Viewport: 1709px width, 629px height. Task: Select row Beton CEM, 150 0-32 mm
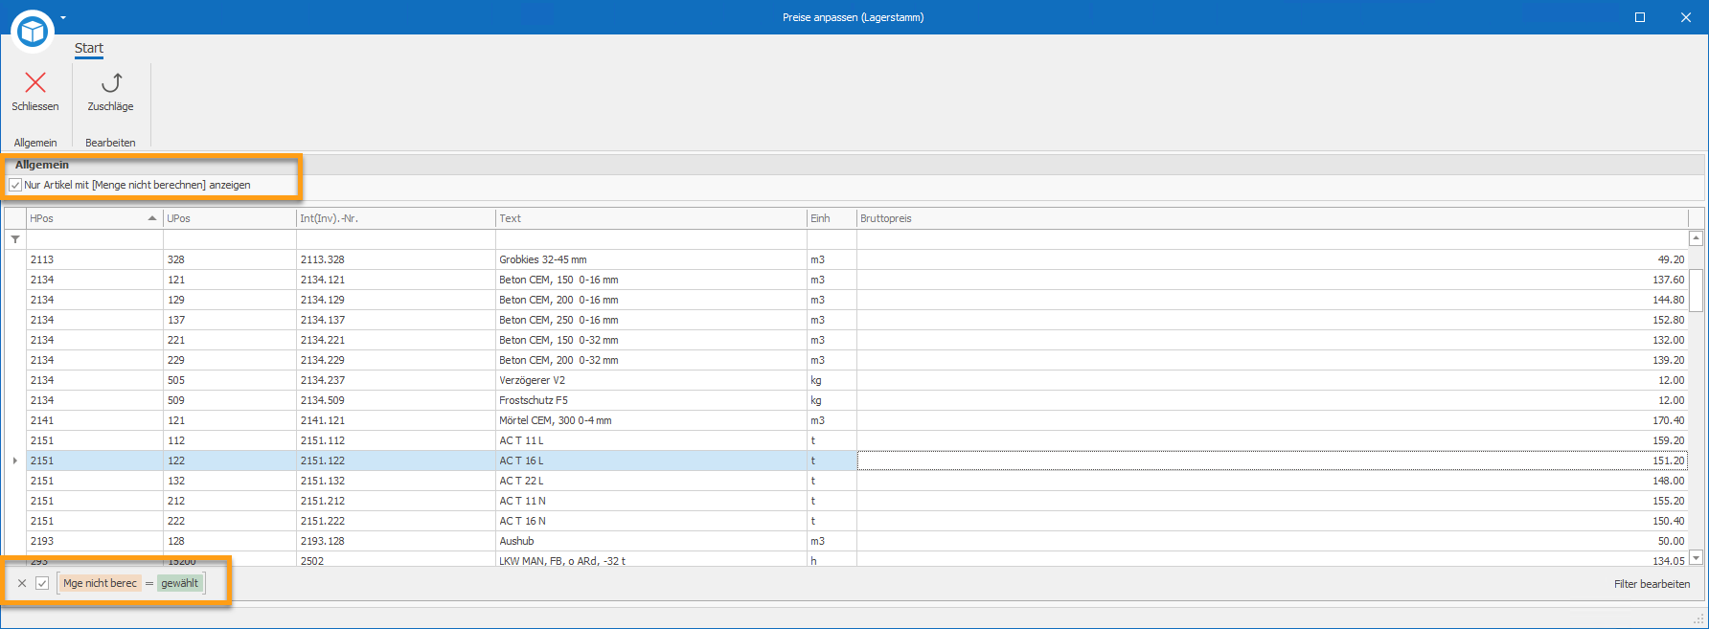pos(856,340)
